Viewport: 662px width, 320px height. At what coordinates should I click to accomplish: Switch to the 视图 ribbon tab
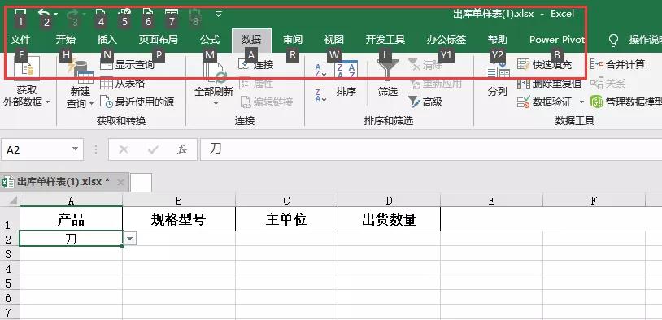(x=334, y=40)
